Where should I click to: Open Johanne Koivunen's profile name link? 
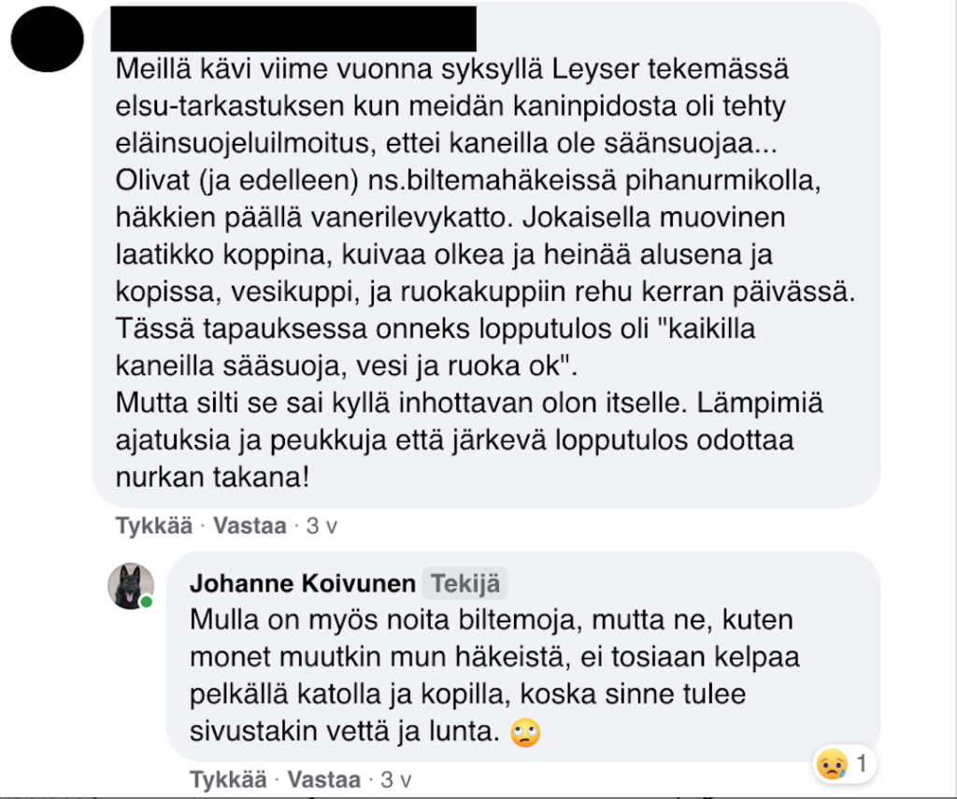tap(303, 583)
